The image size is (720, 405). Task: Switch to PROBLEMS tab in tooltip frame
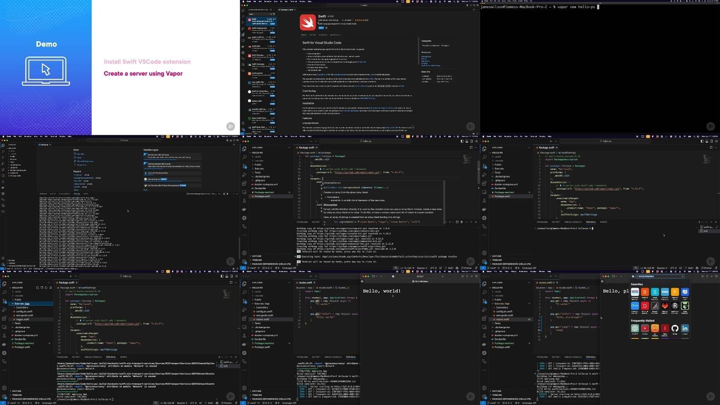click(x=302, y=222)
